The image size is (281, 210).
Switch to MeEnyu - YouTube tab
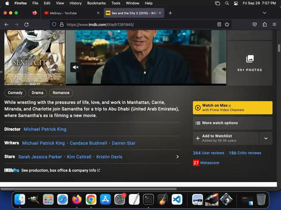(x=63, y=13)
